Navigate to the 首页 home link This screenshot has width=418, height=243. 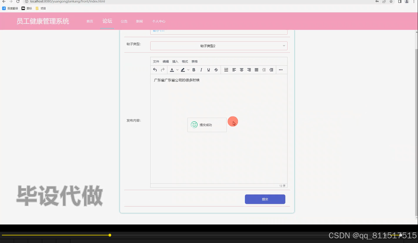coord(89,21)
